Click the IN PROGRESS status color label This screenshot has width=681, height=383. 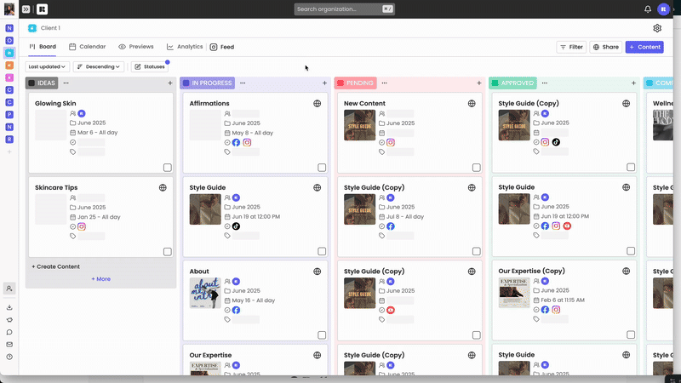coord(208,83)
